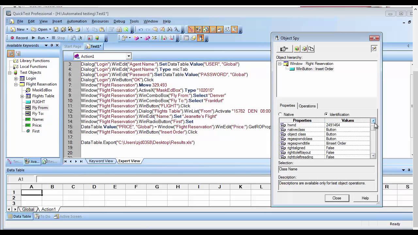Image resolution: width=418 pixels, height=235 pixels.
Task: Click the arrow pointer icon in the Record toolbar
Action: tap(80, 38)
